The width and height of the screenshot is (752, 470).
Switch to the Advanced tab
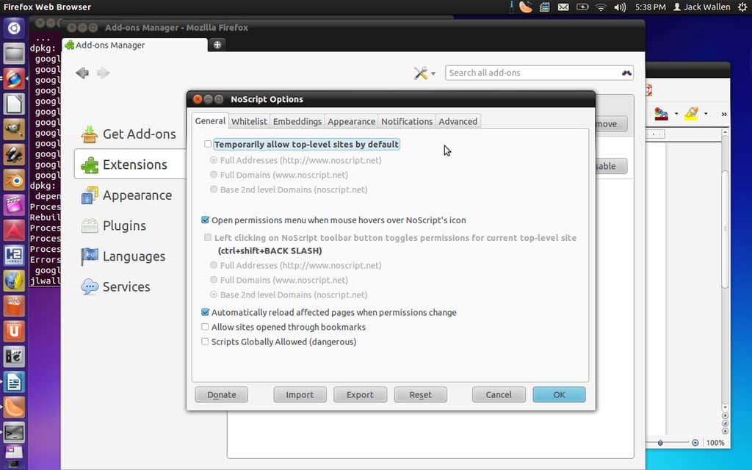pyautogui.click(x=458, y=121)
